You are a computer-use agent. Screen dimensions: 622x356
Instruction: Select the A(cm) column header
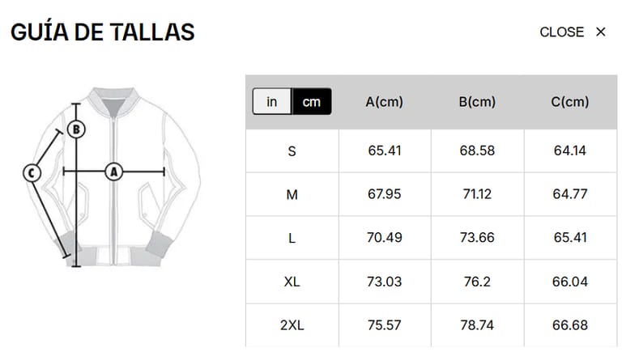coord(385,102)
